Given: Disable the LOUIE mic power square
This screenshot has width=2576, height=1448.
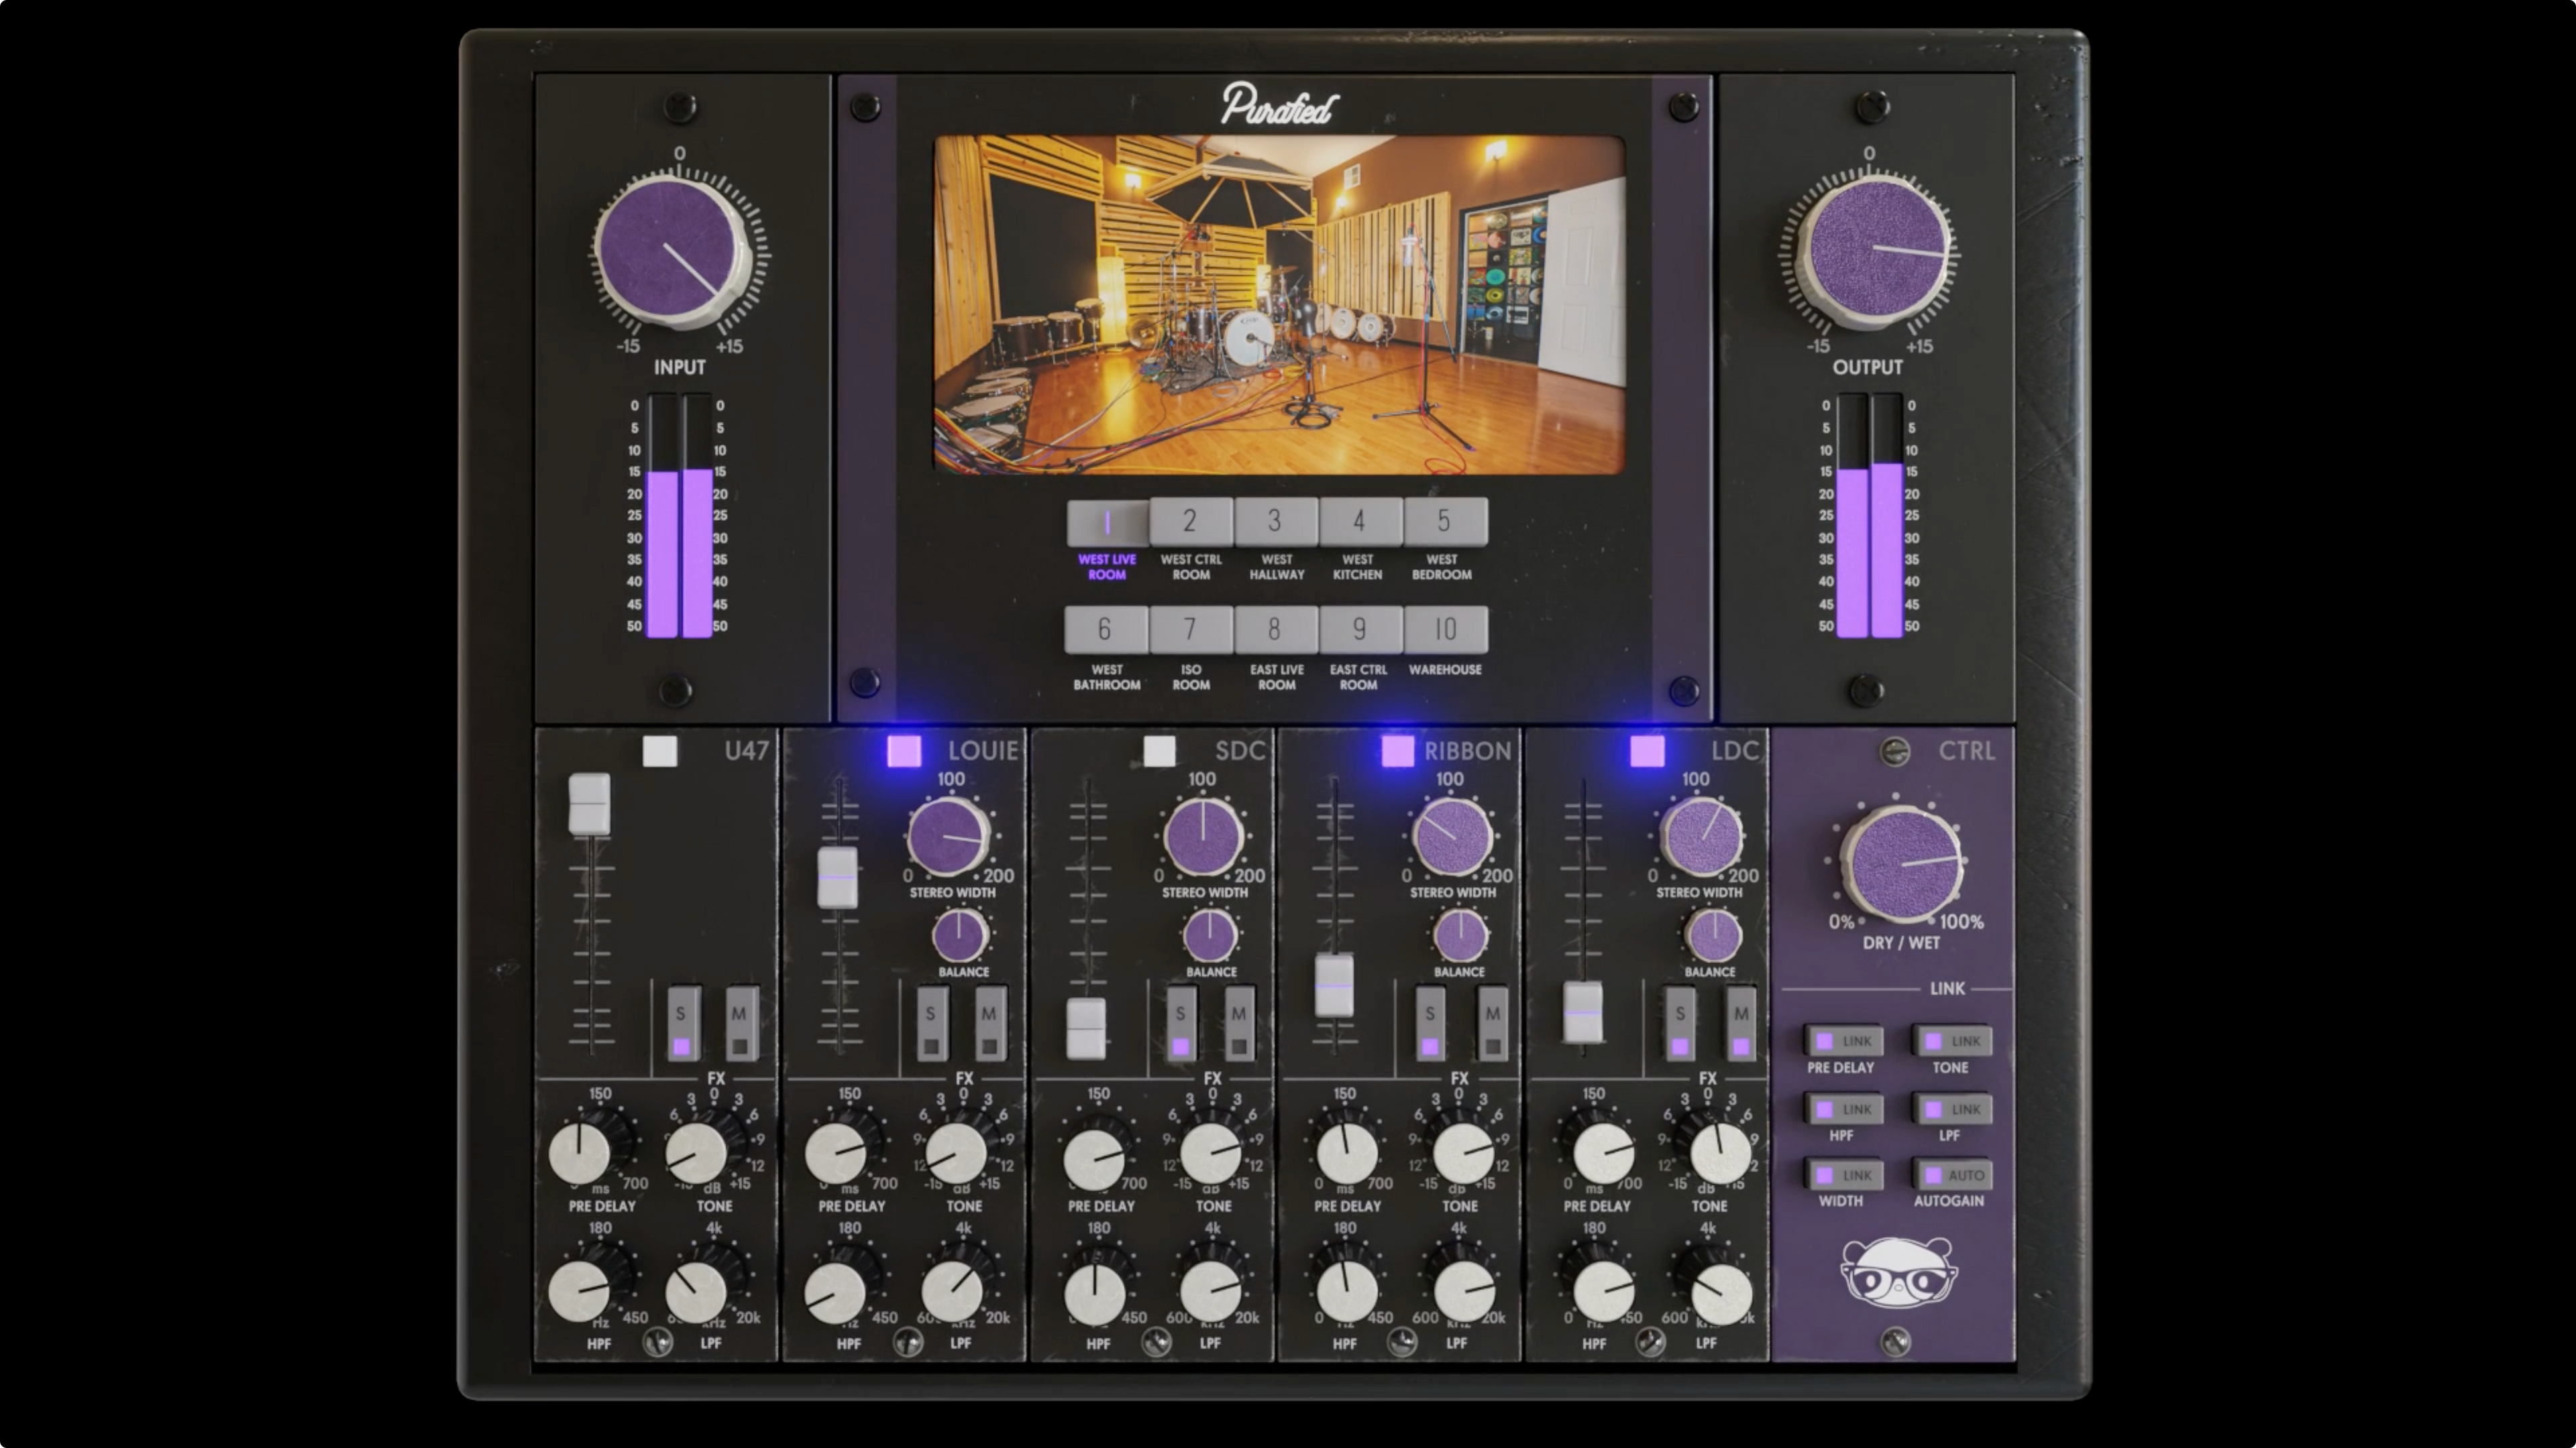Looking at the screenshot, I should click(904, 751).
